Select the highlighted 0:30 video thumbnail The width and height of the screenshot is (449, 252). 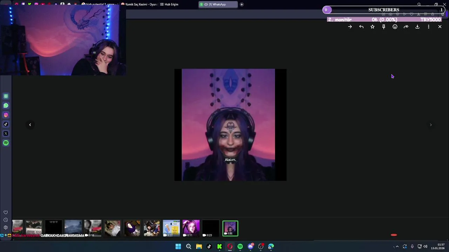pos(230,228)
